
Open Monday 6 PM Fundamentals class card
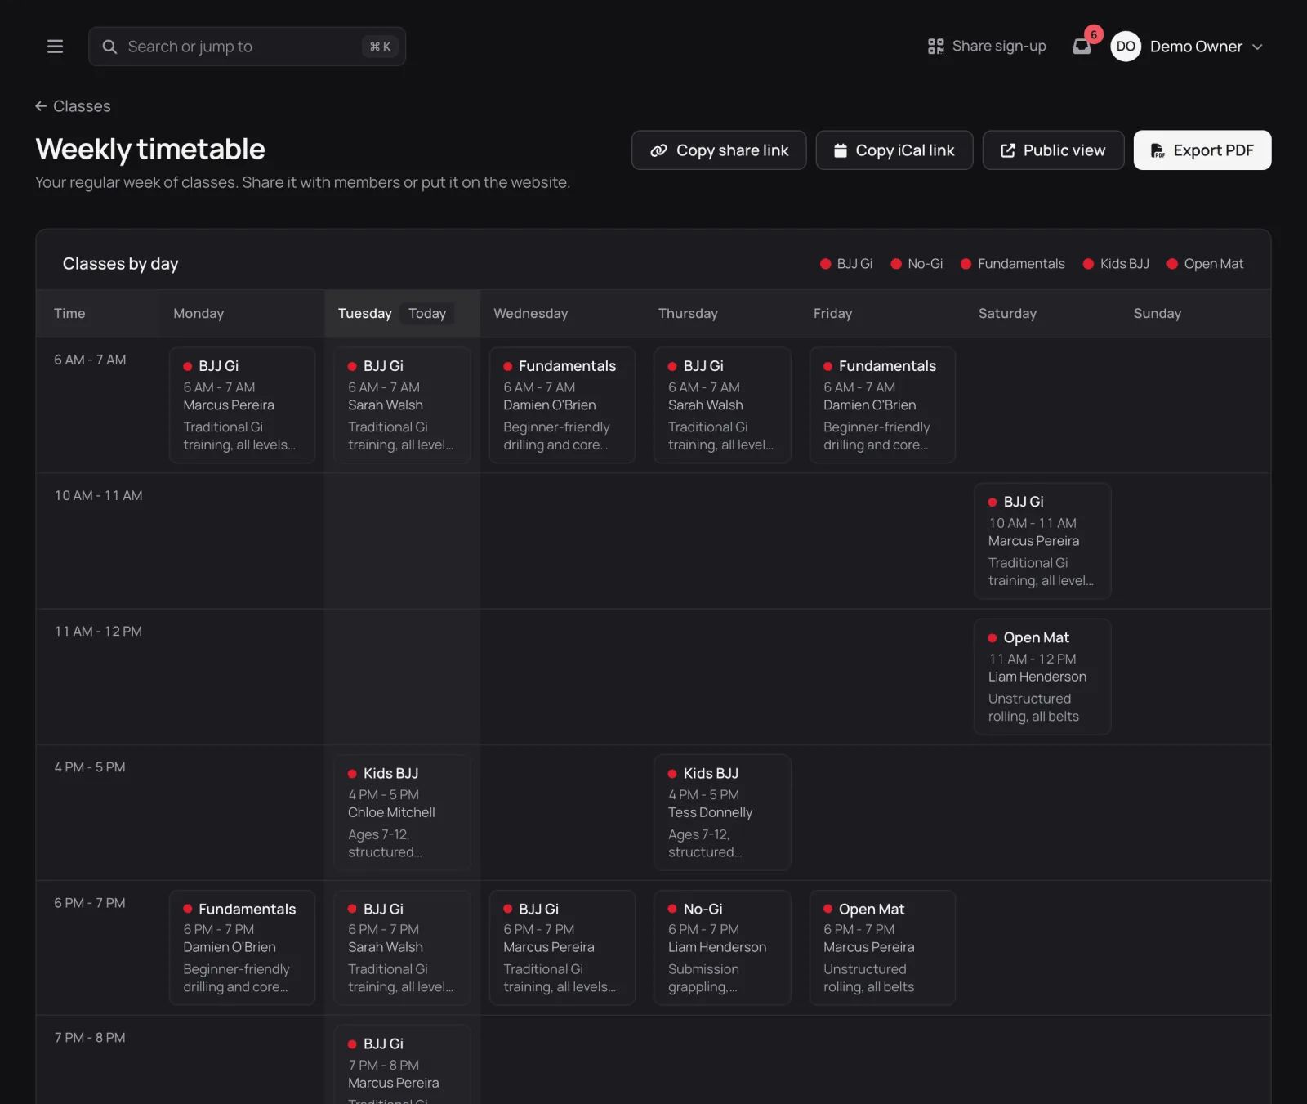242,948
